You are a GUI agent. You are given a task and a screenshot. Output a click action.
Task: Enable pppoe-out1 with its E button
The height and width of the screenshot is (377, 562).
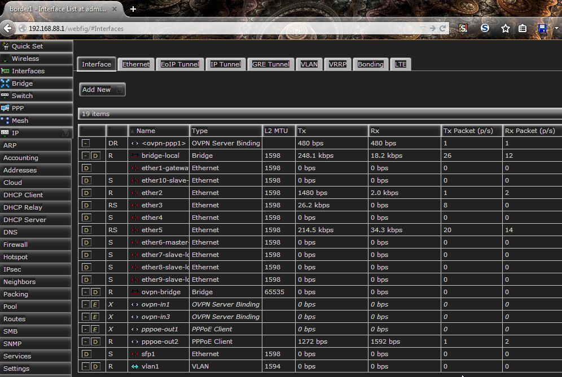95,329
